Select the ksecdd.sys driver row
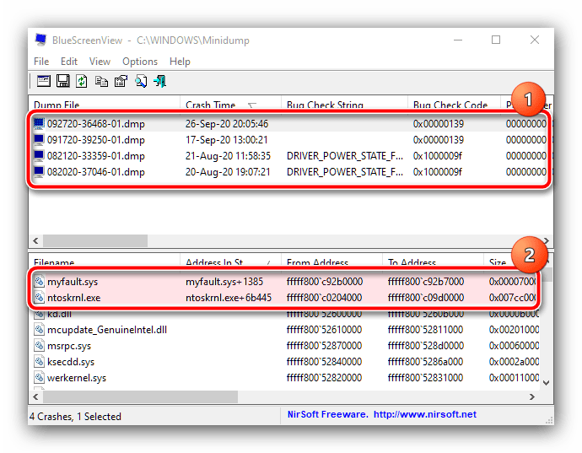582x453 pixels. tap(286, 362)
